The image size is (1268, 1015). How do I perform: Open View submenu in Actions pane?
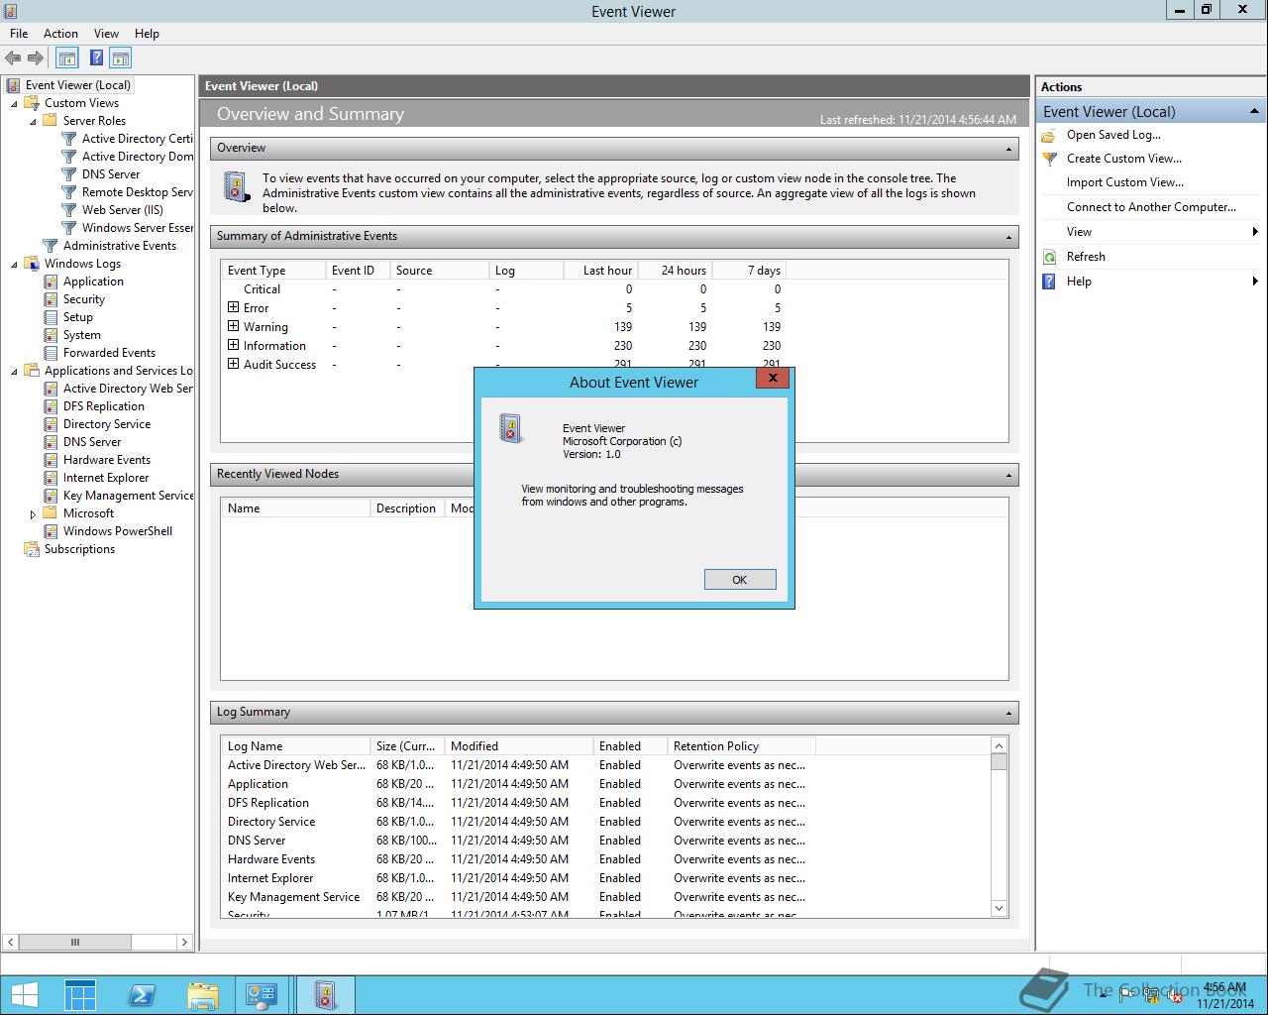coord(1149,232)
